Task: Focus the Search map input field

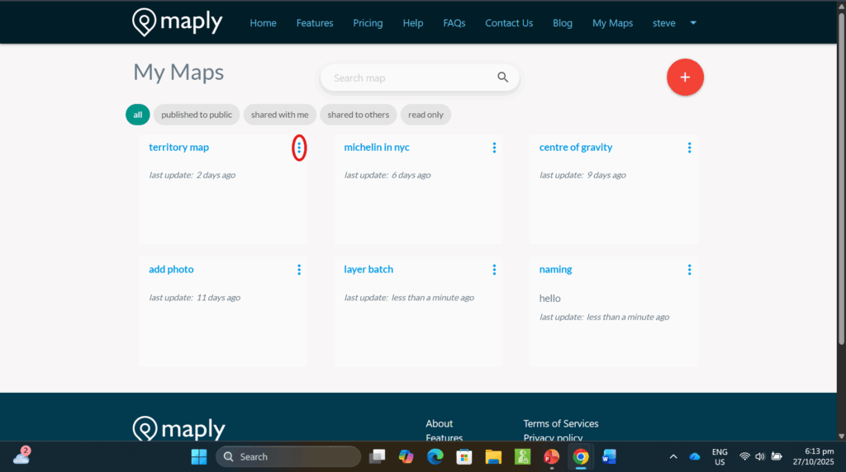Action: [409, 78]
